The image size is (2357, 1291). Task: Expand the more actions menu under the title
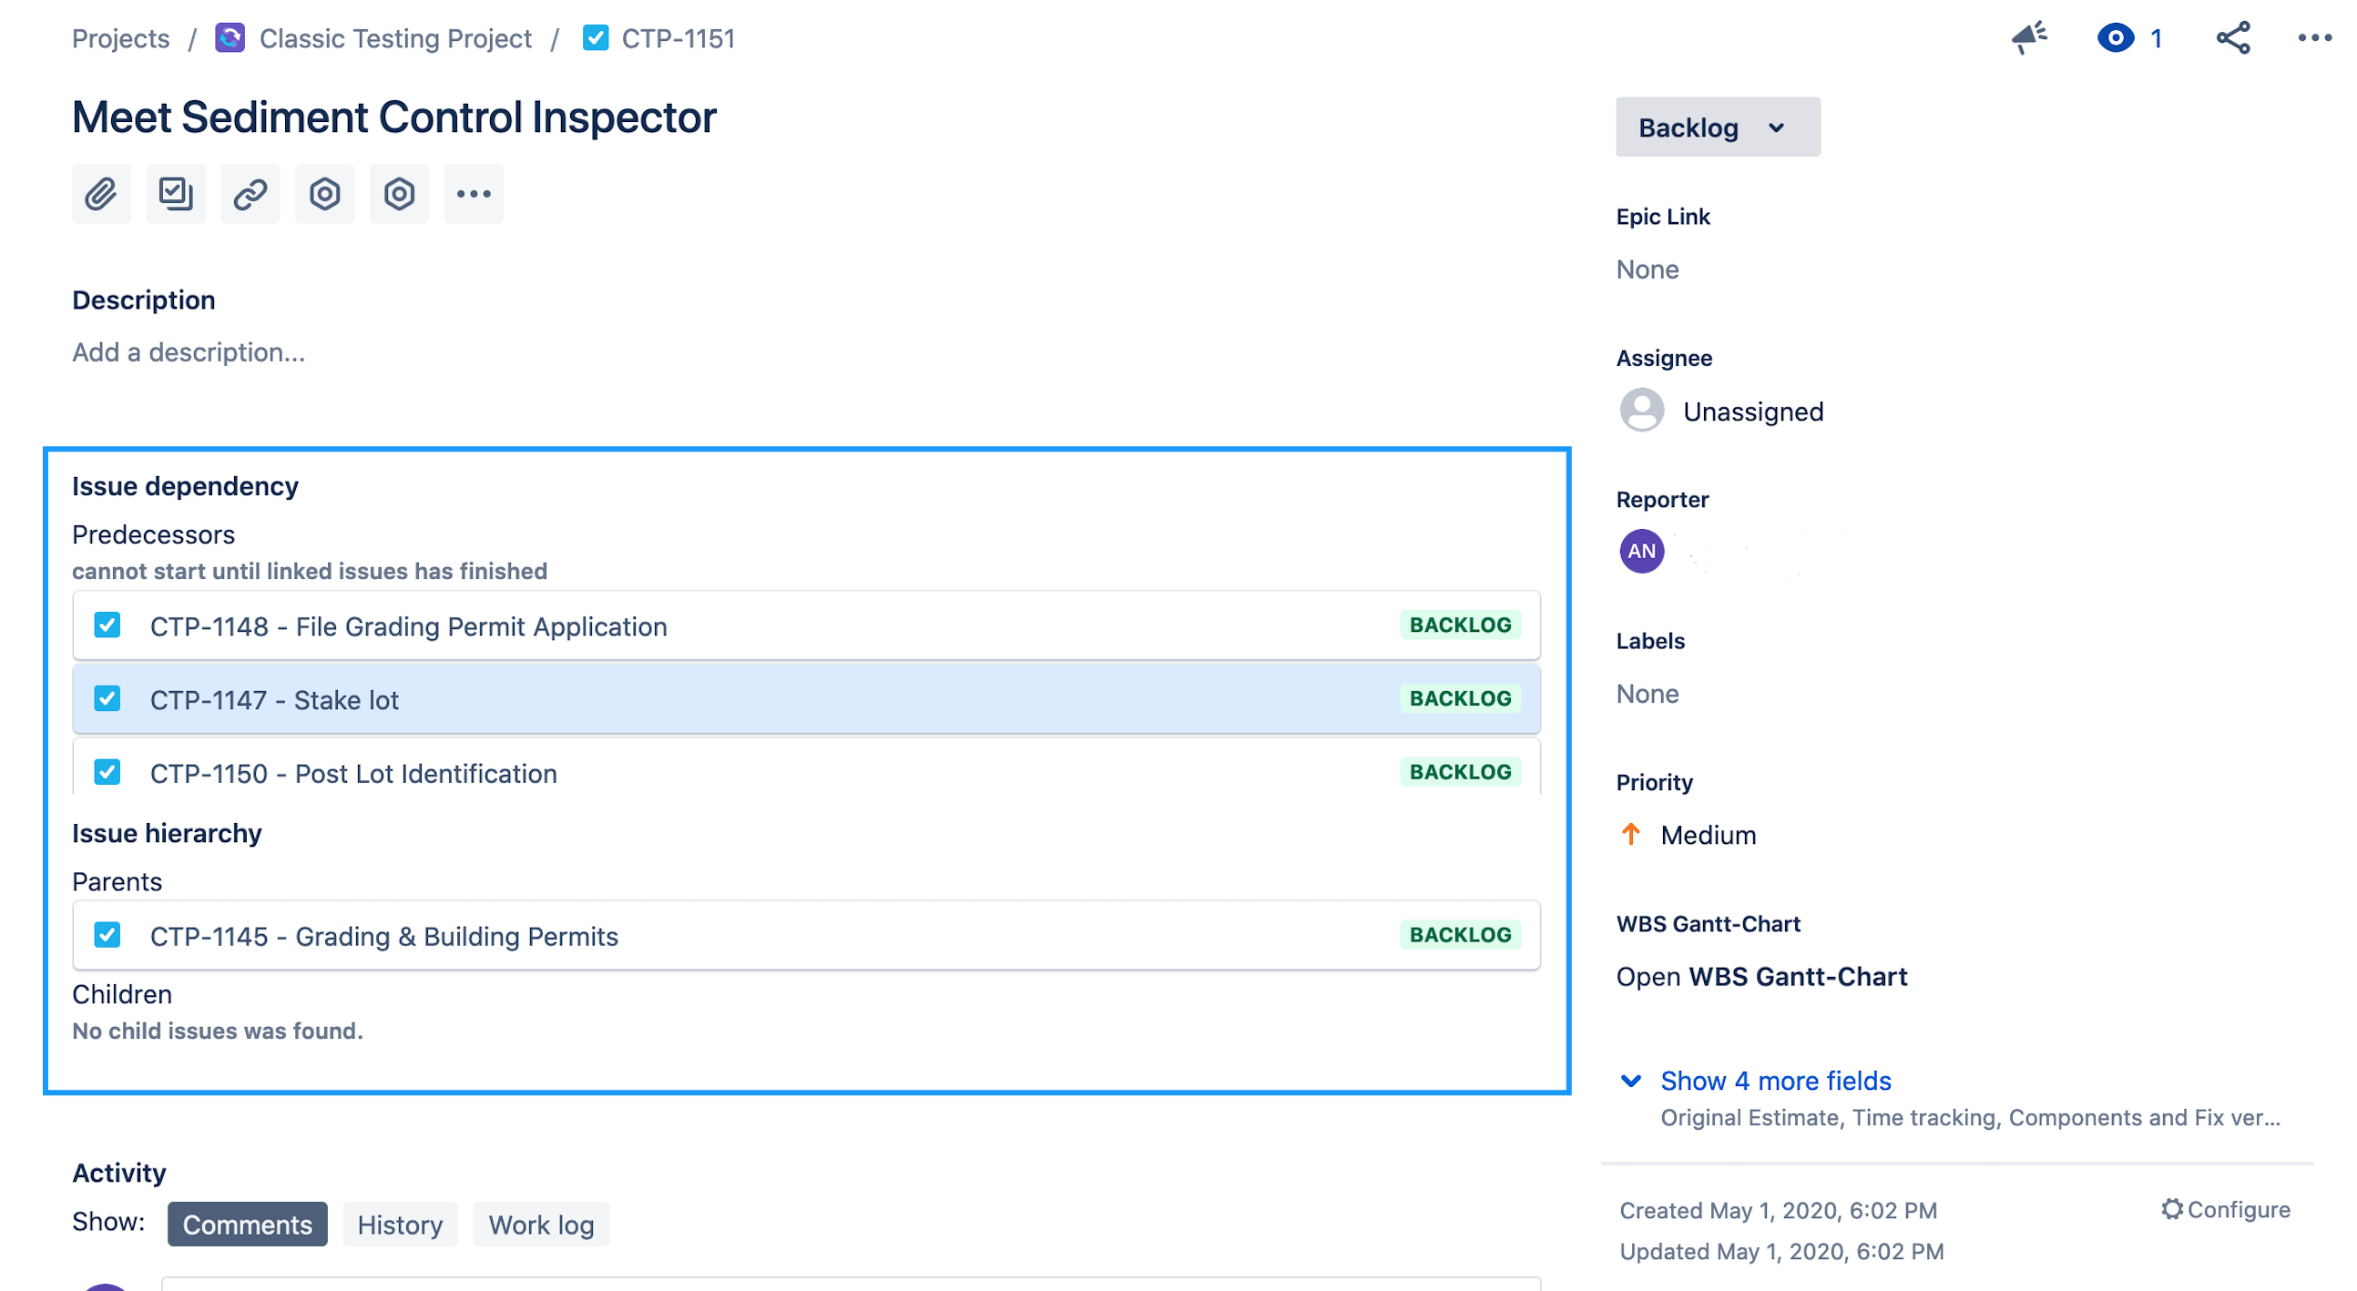pos(473,193)
